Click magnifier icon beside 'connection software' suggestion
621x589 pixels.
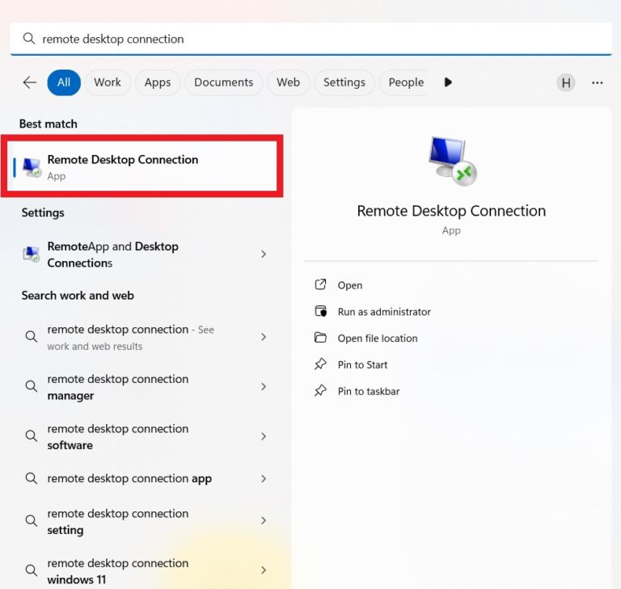(x=32, y=436)
